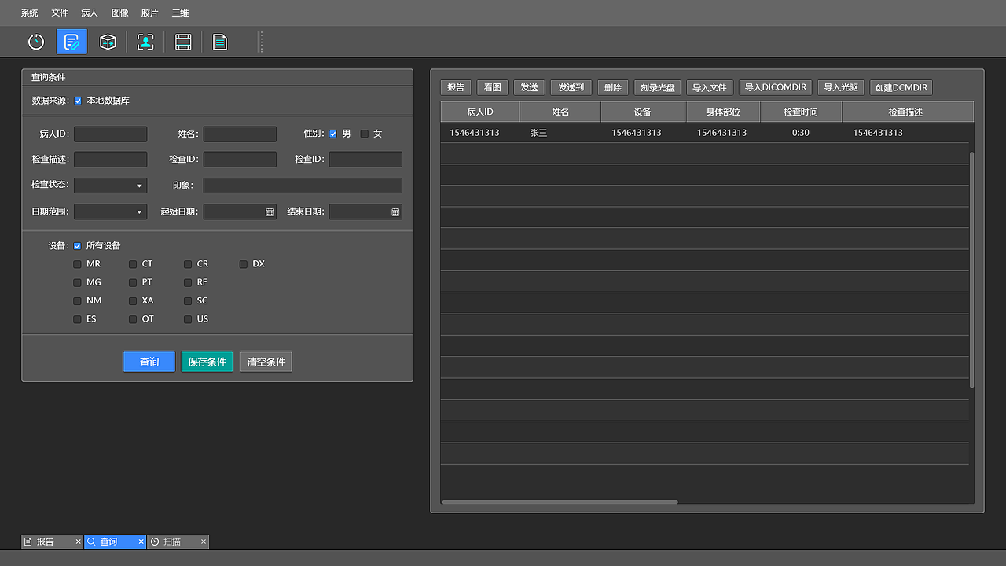Screen dimensions: 1006x566
Task: Expand the 检查状态 dropdown
Action: pyautogui.click(x=110, y=186)
